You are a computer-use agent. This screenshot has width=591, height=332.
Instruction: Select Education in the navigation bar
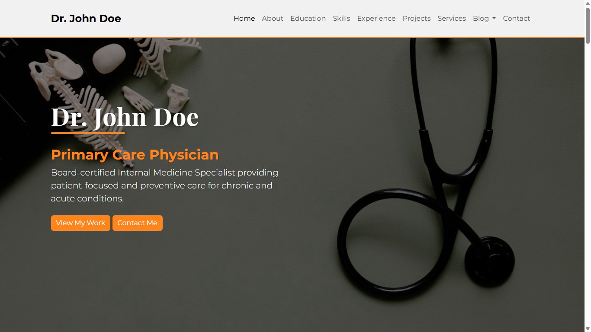[308, 19]
